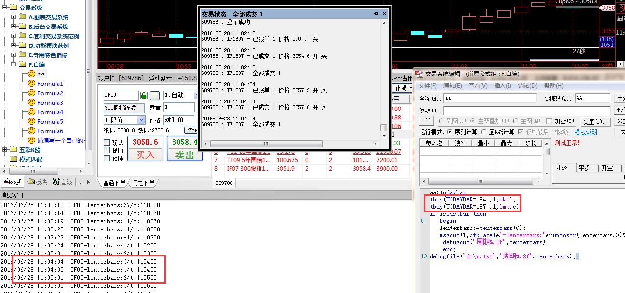The height and width of the screenshot is (293, 625).
Task: Switch to the 闪电下单 tab
Action: point(143,183)
